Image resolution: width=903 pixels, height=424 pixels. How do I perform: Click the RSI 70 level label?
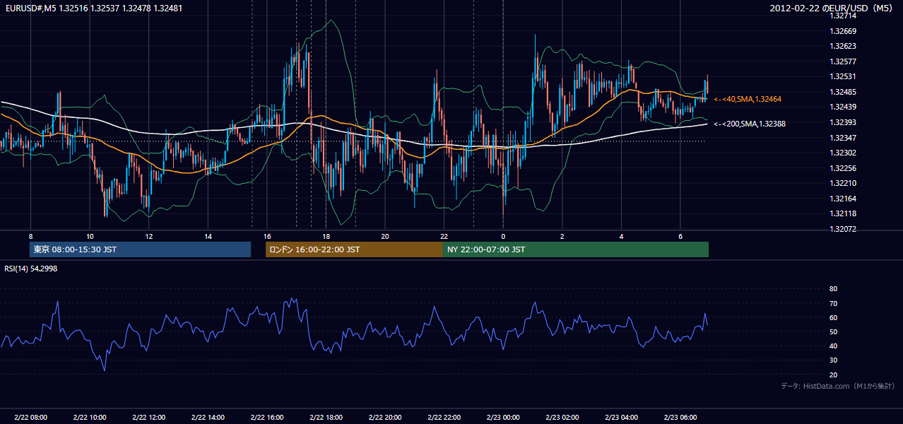pos(833,303)
